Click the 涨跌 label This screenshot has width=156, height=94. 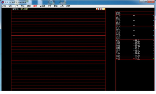click(x=118, y=43)
